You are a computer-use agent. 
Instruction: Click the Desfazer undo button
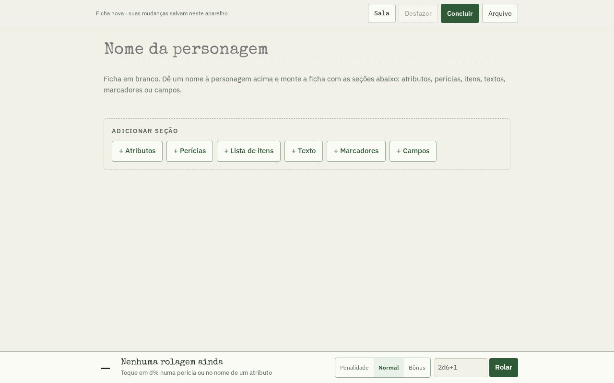pos(418,13)
